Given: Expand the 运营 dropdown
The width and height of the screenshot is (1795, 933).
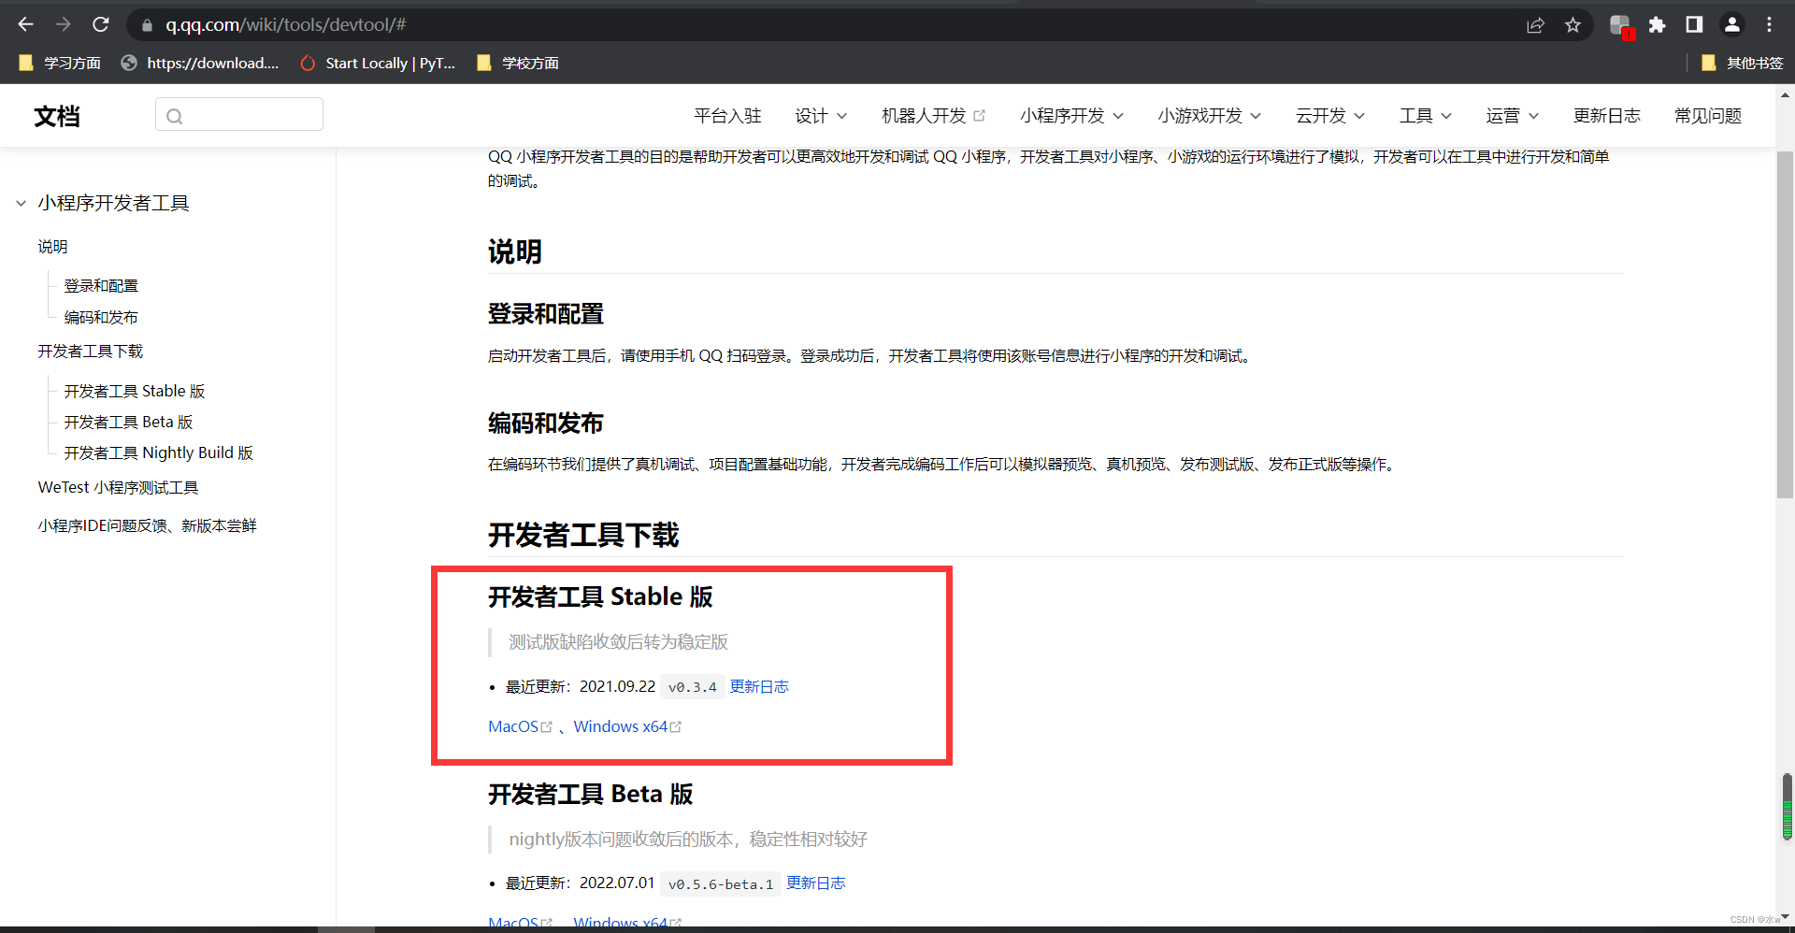Looking at the screenshot, I should [1513, 116].
